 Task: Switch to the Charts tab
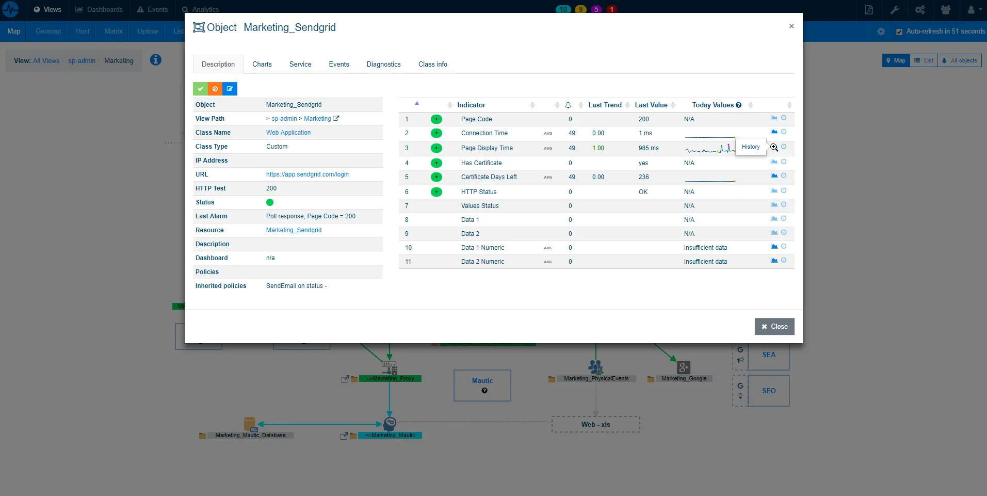(x=262, y=64)
